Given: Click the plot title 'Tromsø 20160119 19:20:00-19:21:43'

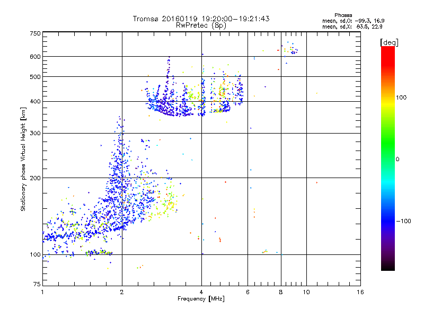Looking at the screenshot, I should 201,19.
